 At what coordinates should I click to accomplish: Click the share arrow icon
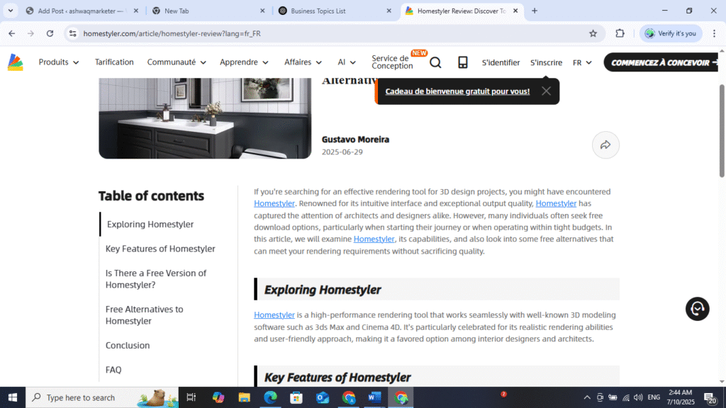click(x=605, y=144)
